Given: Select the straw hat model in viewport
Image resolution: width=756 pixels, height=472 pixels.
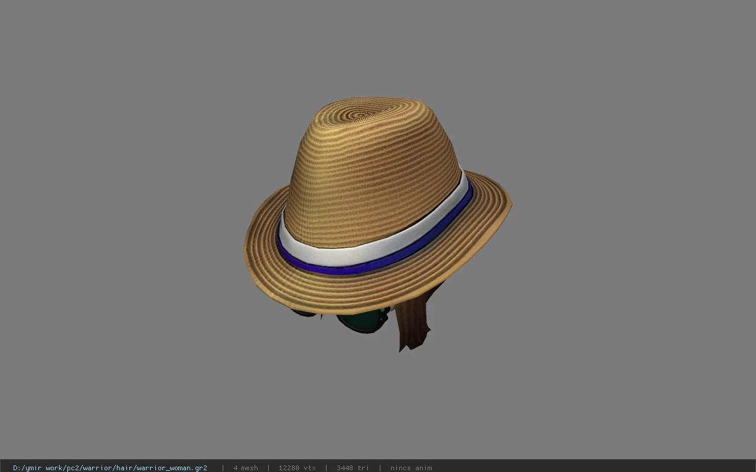Looking at the screenshot, I should point(377,205).
